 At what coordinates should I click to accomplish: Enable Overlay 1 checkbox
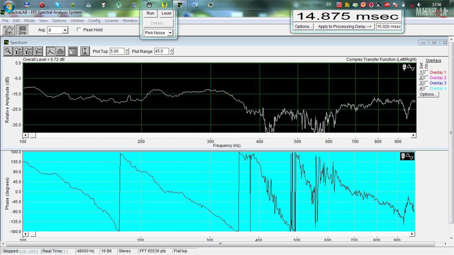(427, 72)
